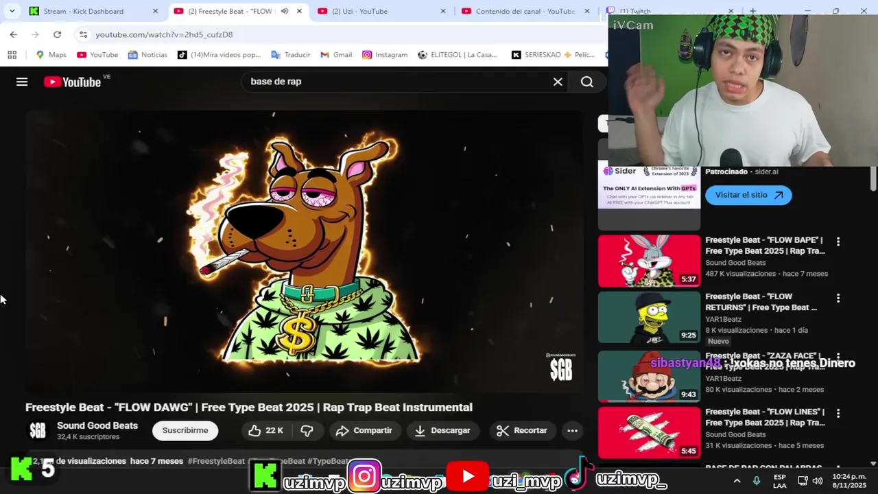
Task: Run search with magnifier icon
Action: [x=587, y=82]
